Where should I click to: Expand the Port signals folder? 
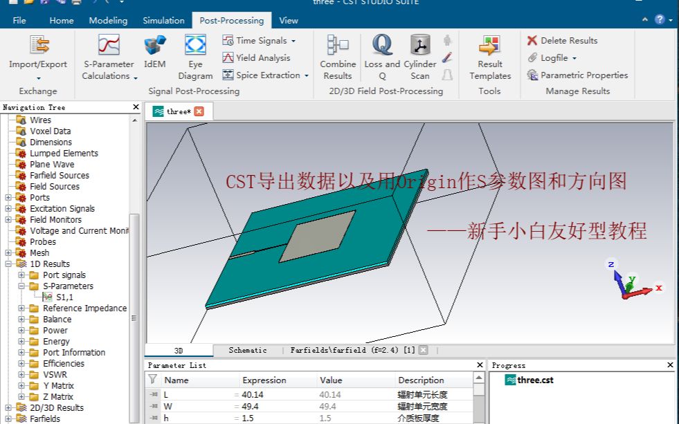(x=21, y=275)
